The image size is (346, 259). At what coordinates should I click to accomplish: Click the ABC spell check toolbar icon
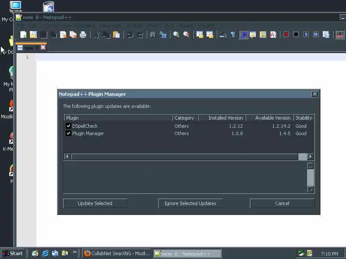(x=340, y=35)
